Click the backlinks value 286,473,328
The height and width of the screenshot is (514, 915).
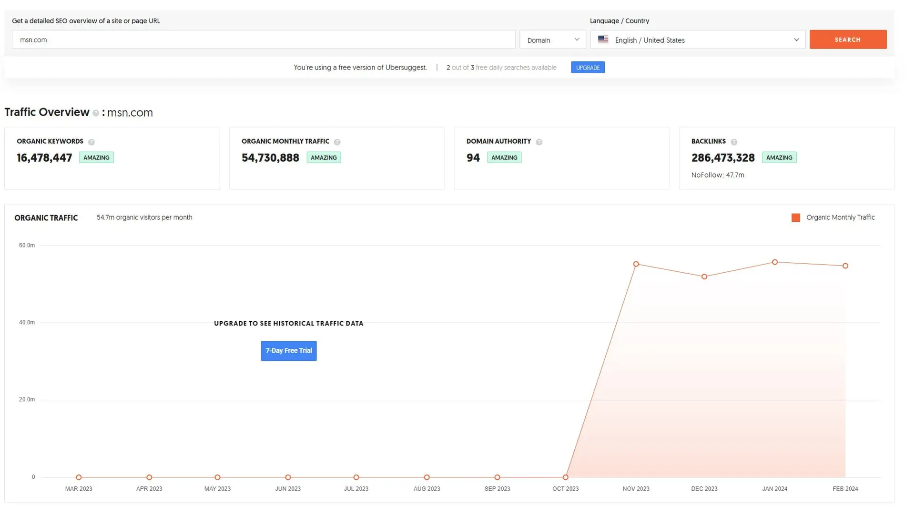[x=723, y=158]
